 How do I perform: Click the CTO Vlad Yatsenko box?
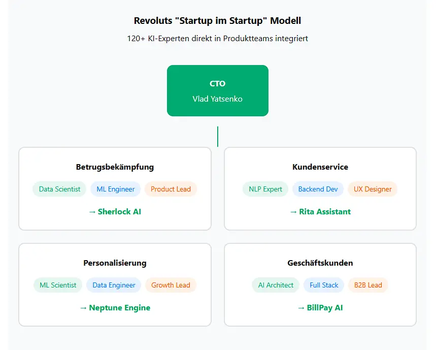(x=217, y=91)
